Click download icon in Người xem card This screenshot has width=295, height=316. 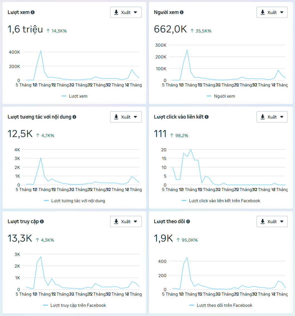(262, 12)
